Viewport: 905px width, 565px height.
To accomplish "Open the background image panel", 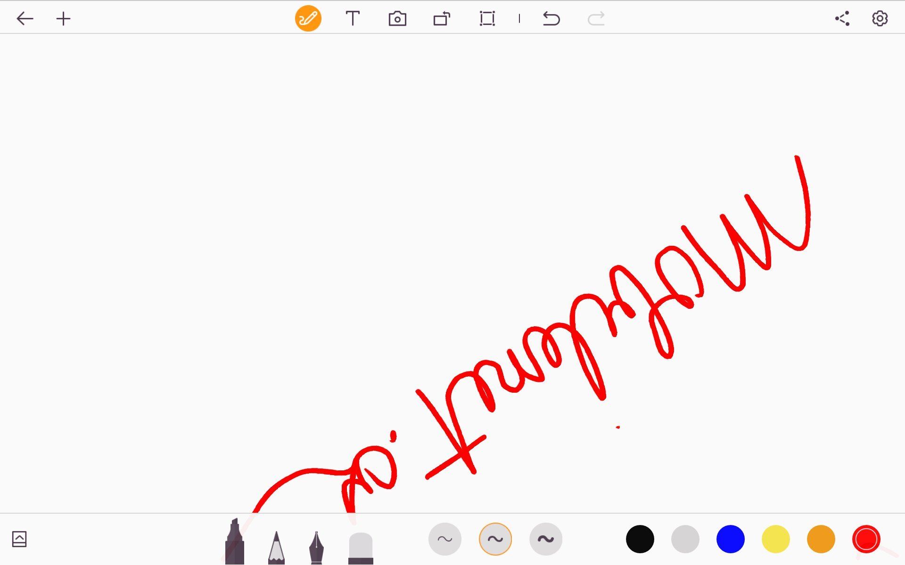I will [20, 539].
